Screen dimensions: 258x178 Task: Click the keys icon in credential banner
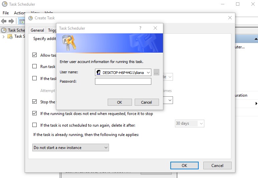coord(69,43)
